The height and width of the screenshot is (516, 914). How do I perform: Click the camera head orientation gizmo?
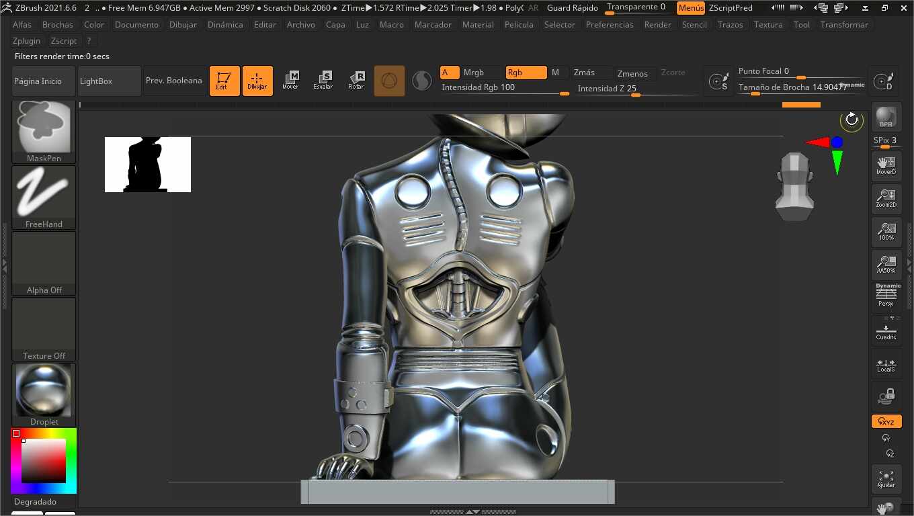[x=795, y=186]
